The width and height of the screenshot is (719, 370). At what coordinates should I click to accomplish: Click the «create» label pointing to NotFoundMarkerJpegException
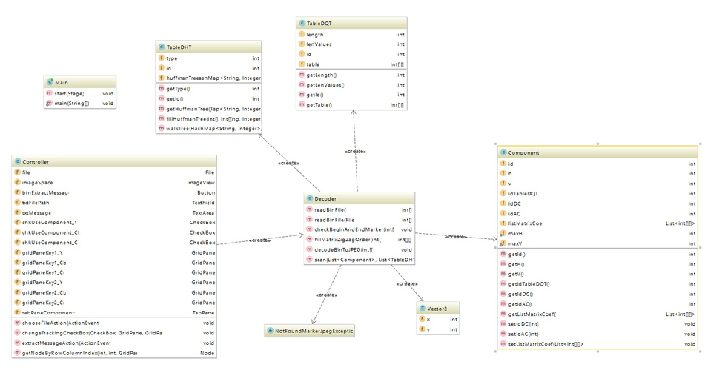point(326,295)
